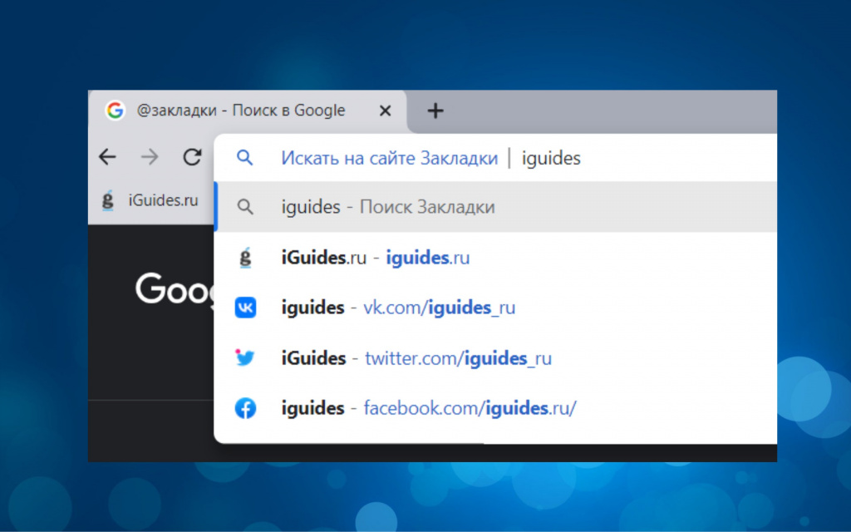The image size is (851, 532).
Task: Click the Twitter bird icon in suggestions
Action: point(245,357)
